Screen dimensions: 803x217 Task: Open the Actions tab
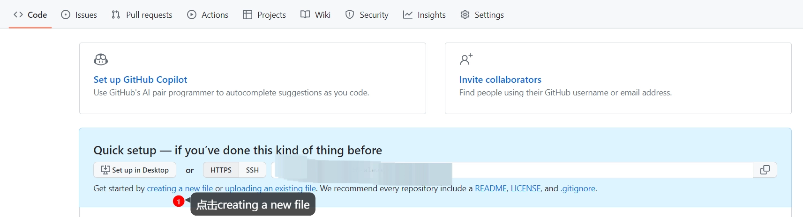tap(208, 14)
